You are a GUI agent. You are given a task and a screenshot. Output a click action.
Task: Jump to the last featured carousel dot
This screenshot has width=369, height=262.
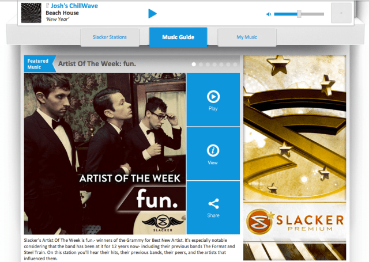click(235, 64)
